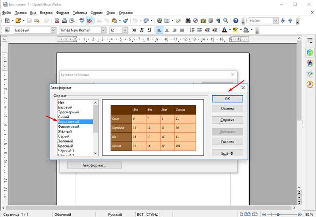
Task: Open the Gallery icon in the toolbar
Action: pos(203,21)
